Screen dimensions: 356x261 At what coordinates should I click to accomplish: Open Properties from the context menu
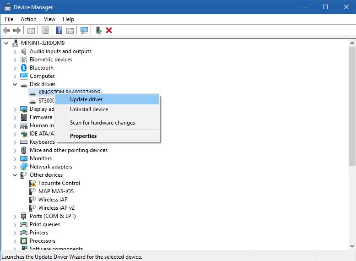(x=83, y=136)
